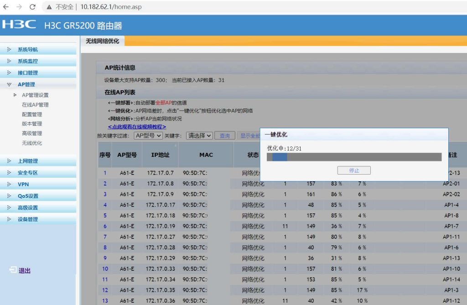Click the 序号 column header
Viewport: 467px width, 305px height.
tap(105, 155)
